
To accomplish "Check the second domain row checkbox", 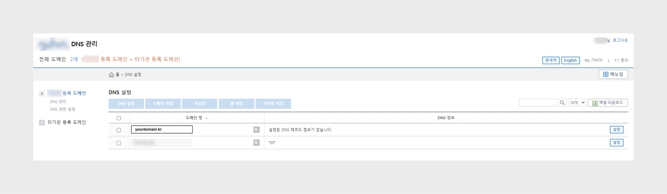I will coord(119,143).
